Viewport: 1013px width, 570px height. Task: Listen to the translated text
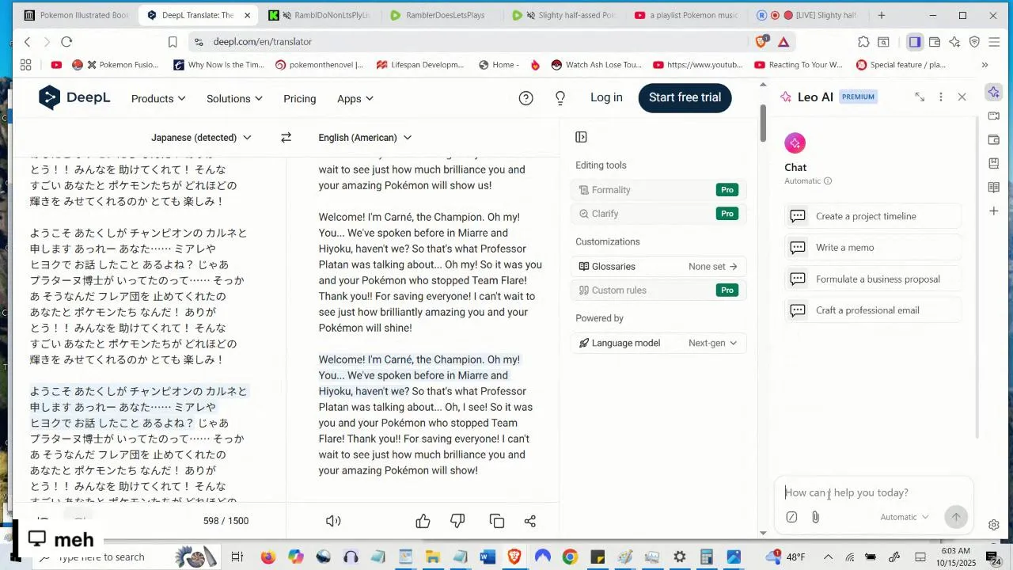click(x=333, y=521)
